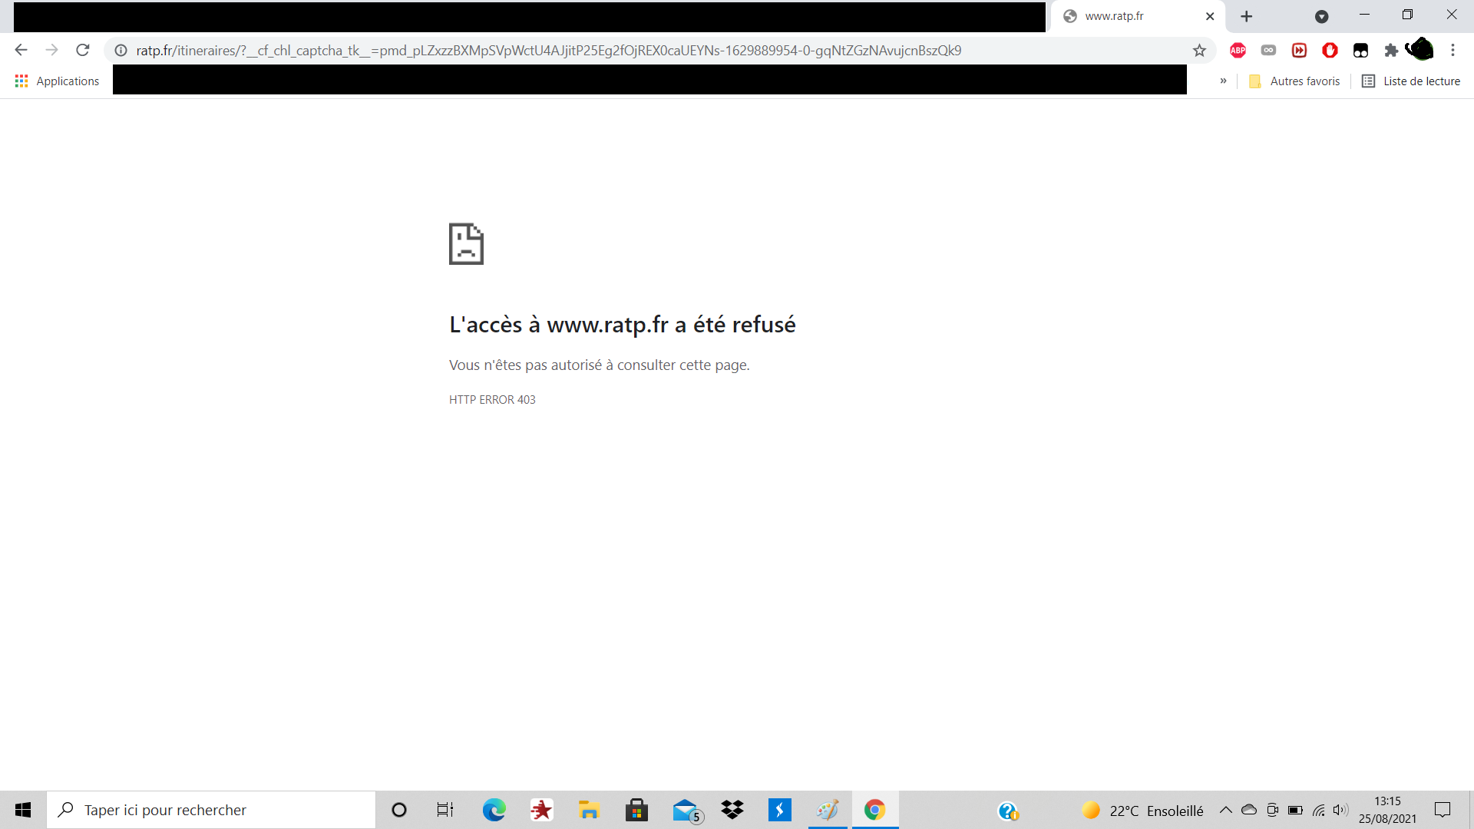Open tab search dropdown arrow
This screenshot has width=1474, height=829.
[1321, 16]
